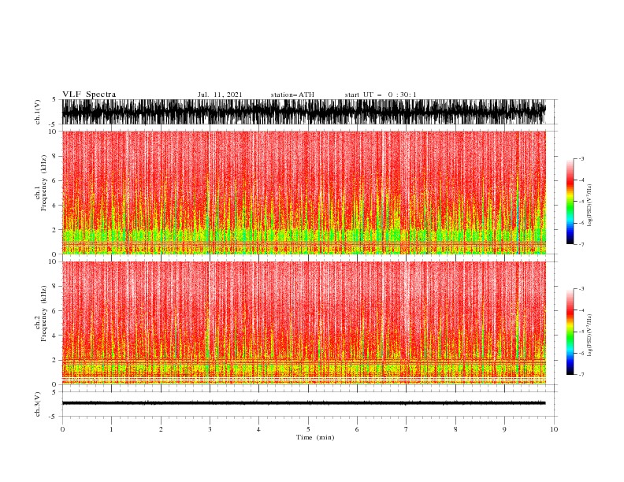This screenshot has width=624, height=482.
Task: Select the "start UT = 0:30:1" header text
Action: click(x=381, y=95)
